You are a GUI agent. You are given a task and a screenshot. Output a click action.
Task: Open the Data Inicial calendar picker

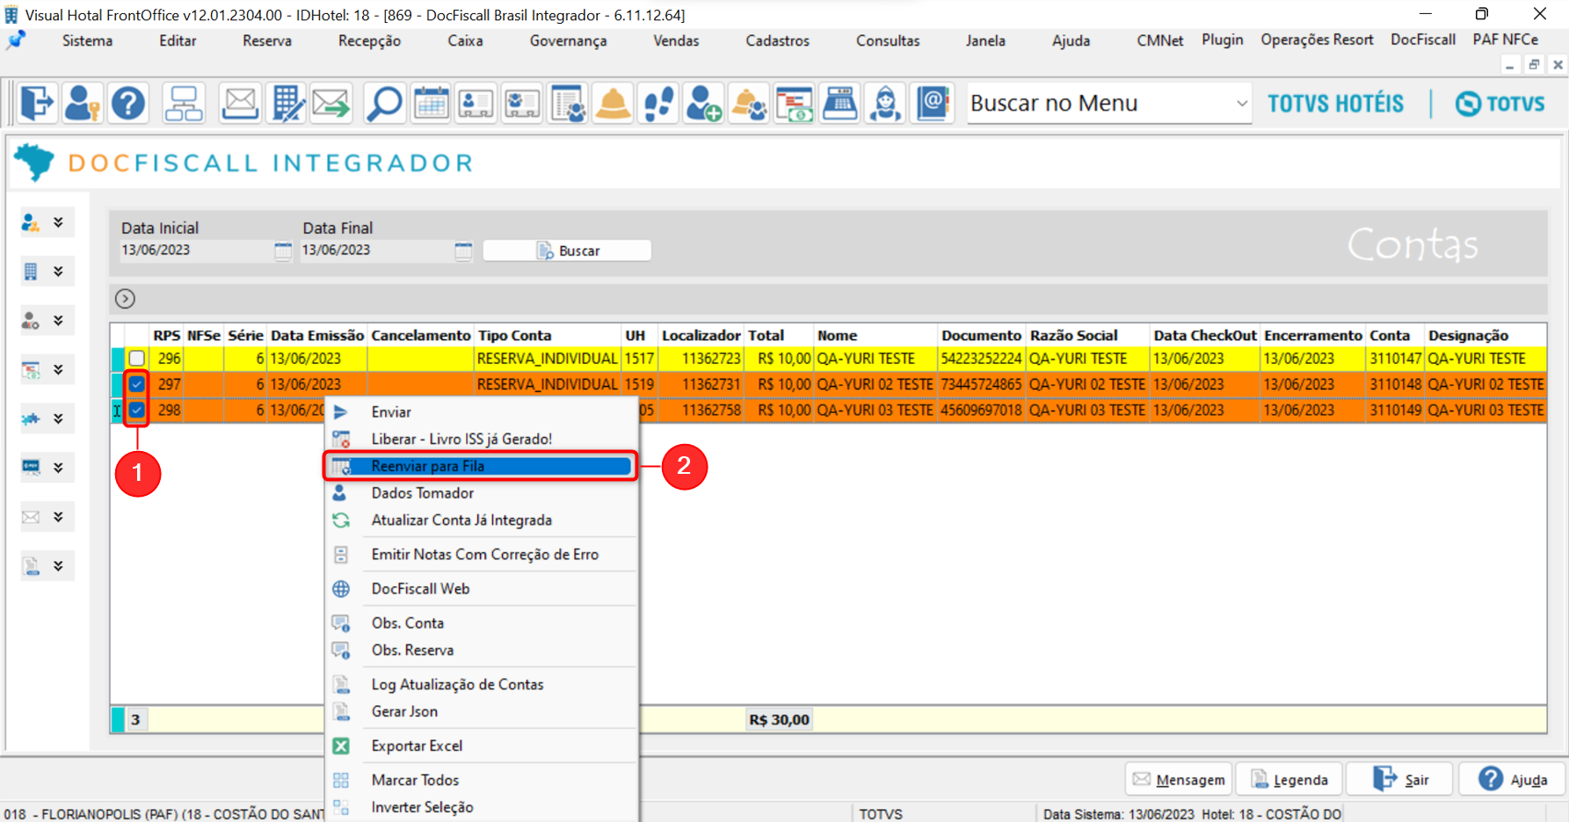tap(283, 251)
